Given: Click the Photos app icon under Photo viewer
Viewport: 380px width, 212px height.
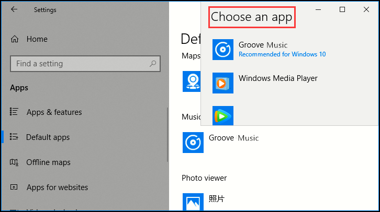Looking at the screenshot, I should (193, 202).
